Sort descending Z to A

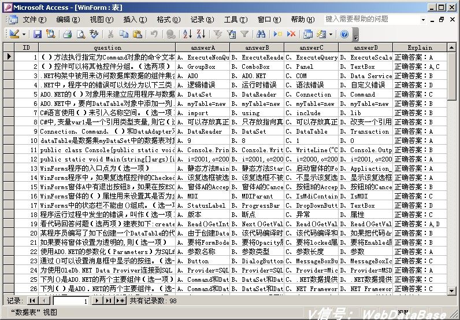click(x=201, y=34)
